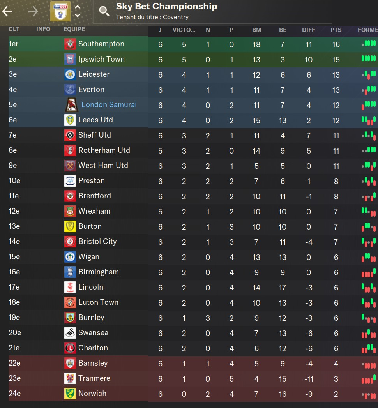Image resolution: width=378 pixels, height=408 pixels.
Task: Click the Wrexham club badge
Action: [70, 211]
